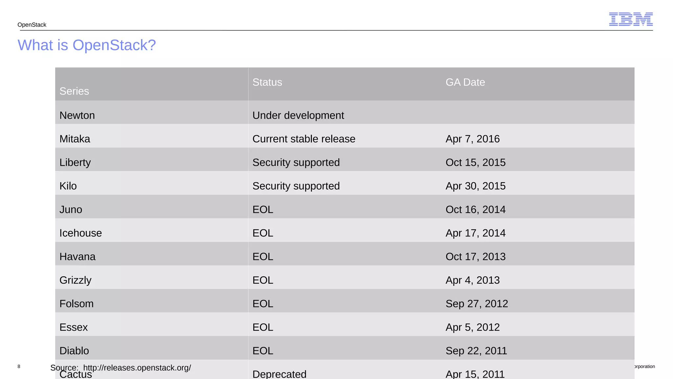This screenshot has width=673, height=379.
Task: Select the 'What is OpenStack?' slide title
Action: [87, 45]
